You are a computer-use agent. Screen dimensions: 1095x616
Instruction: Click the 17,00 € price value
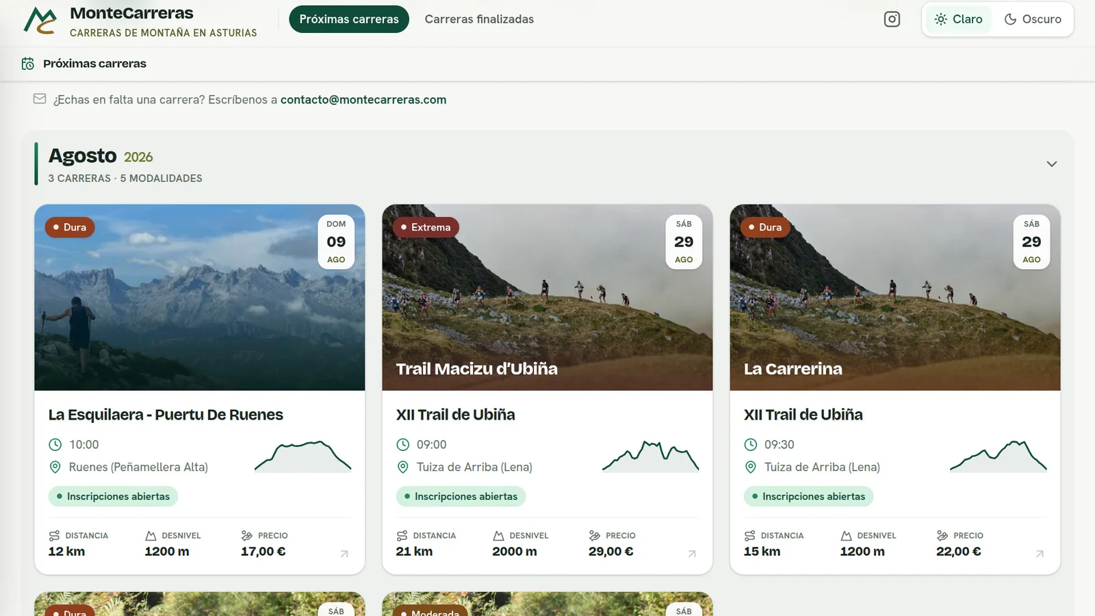[263, 552]
